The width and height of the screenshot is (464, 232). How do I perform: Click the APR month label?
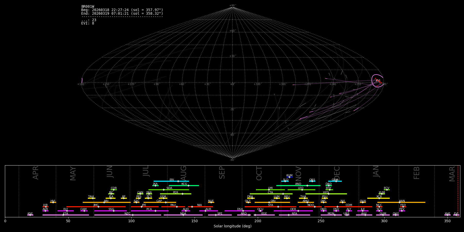pyautogui.click(x=36, y=173)
